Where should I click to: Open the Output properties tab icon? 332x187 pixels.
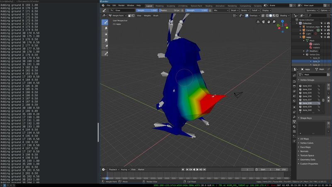coord(294,86)
